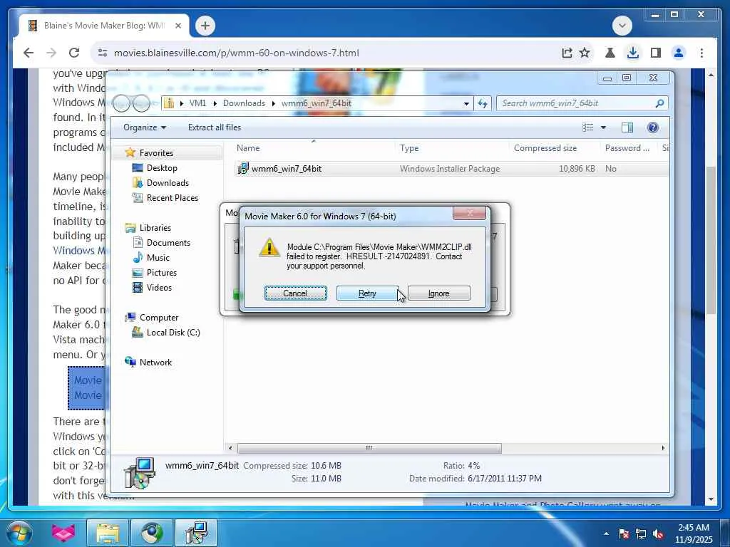
Task: Click Ignore in the error dialog
Action: [438, 293]
